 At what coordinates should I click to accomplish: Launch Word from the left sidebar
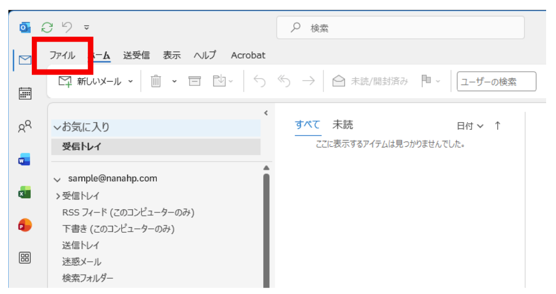(25, 160)
